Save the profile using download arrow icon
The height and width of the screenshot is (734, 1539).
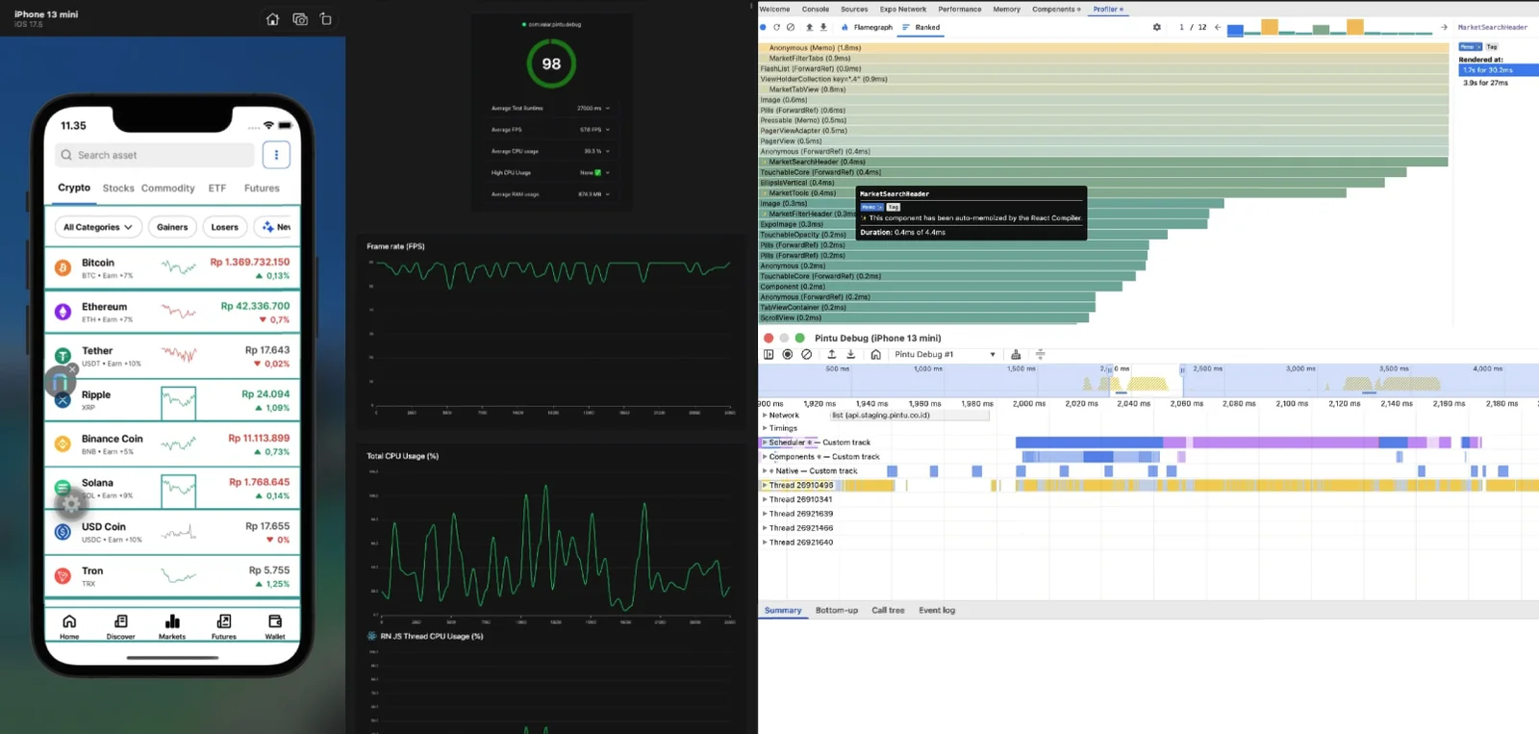coord(823,27)
